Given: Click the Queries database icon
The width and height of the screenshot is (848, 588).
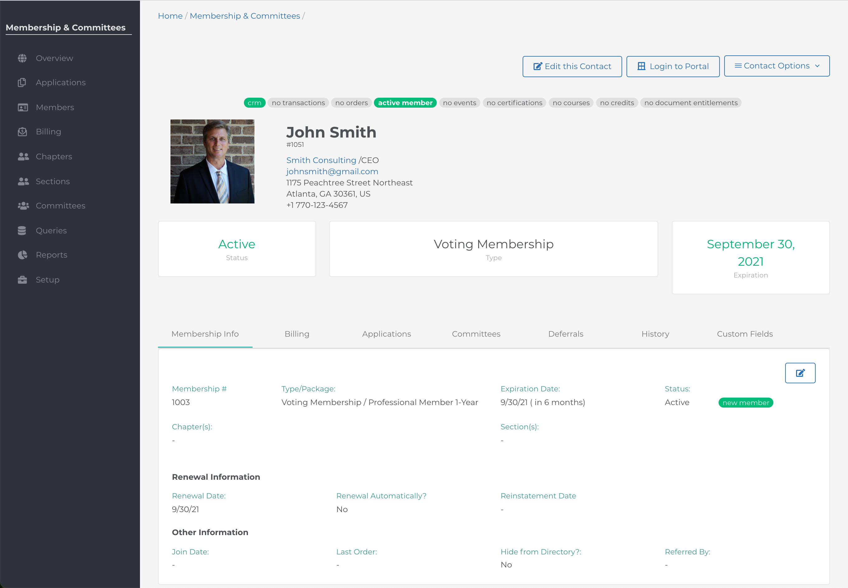Looking at the screenshot, I should click(22, 230).
